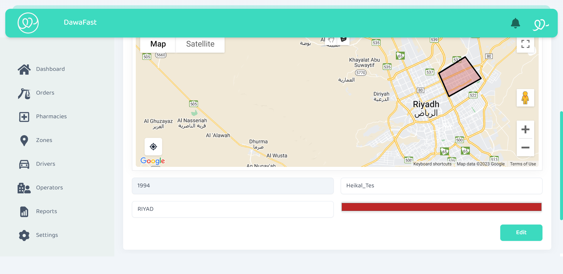Click the notification bell icon
563x274 pixels.
pos(515,23)
